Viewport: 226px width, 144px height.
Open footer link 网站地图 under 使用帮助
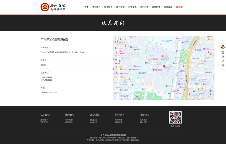(143, 122)
